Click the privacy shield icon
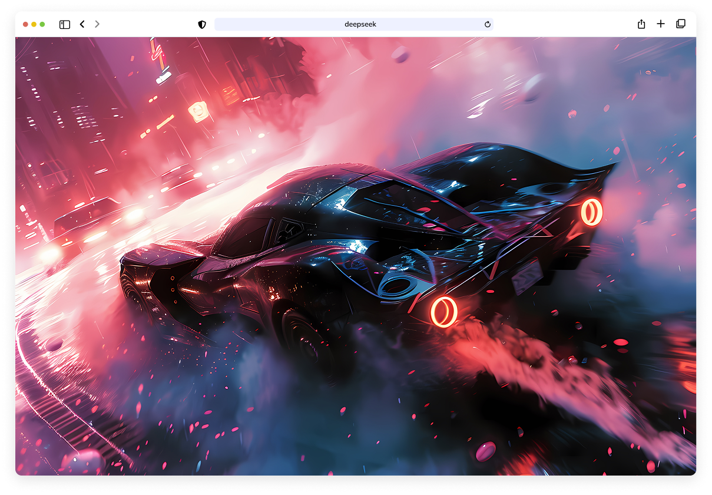Viewport: 712px width, 495px height. click(201, 24)
